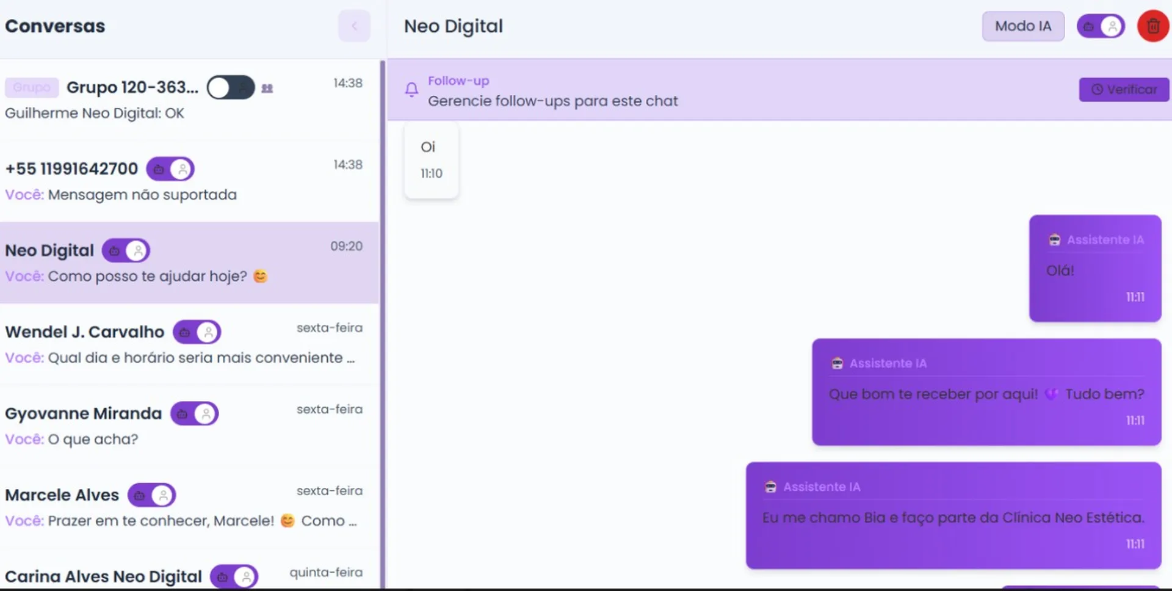The image size is (1172, 591).
Task: Click robot icon in first Assistente IA message
Action: (1054, 240)
